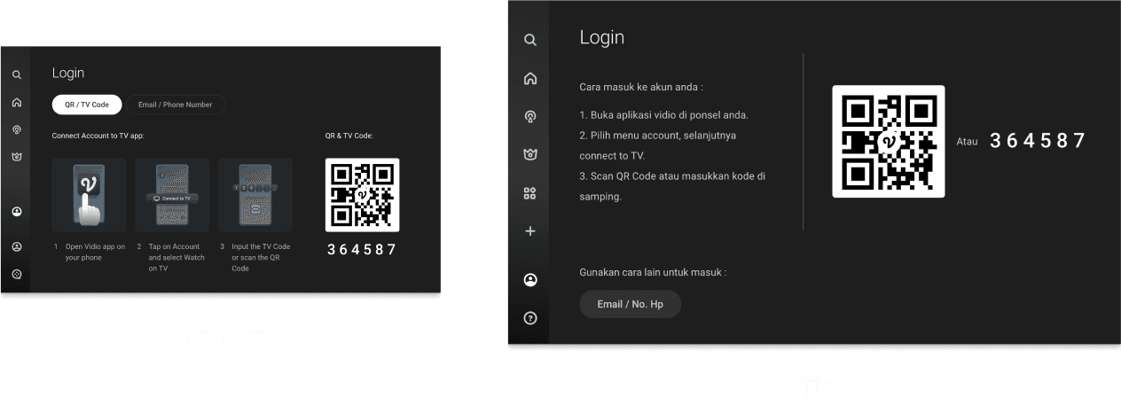The height and width of the screenshot is (405, 1121).
Task: Click the Login heading in the English screen
Action: pos(68,73)
